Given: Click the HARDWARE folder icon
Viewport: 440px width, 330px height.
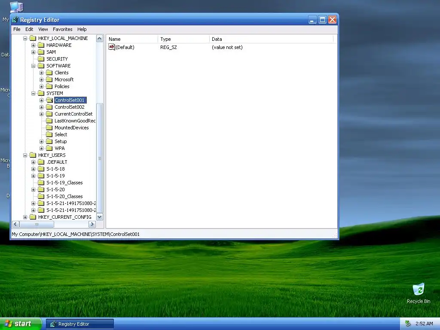Looking at the screenshot, I should (x=41, y=45).
